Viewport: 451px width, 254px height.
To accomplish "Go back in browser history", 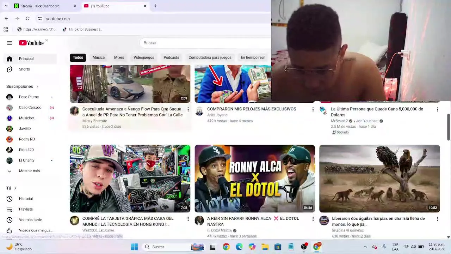I will pos(6,18).
